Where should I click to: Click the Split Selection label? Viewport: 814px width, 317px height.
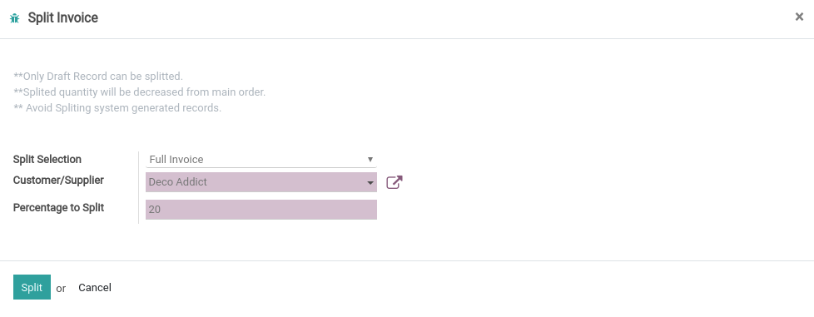[x=47, y=159]
